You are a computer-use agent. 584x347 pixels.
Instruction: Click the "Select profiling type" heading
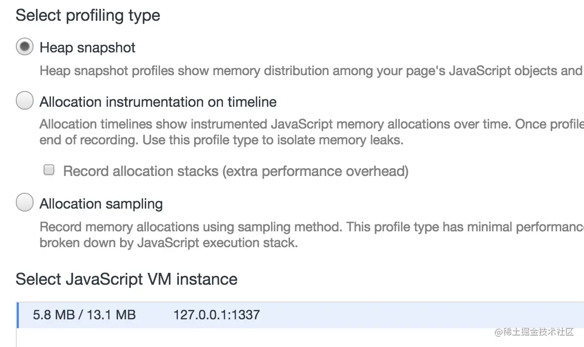coord(88,15)
